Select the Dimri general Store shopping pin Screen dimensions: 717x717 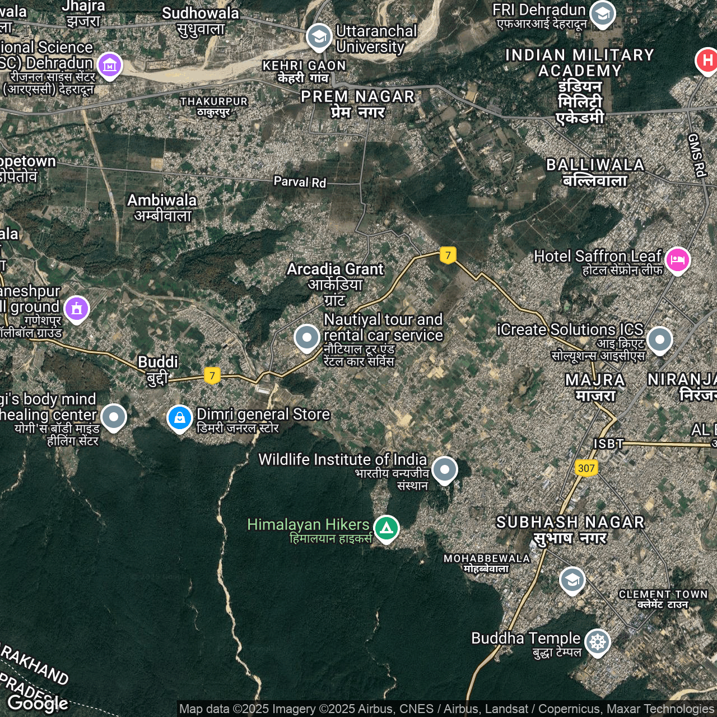point(180,418)
